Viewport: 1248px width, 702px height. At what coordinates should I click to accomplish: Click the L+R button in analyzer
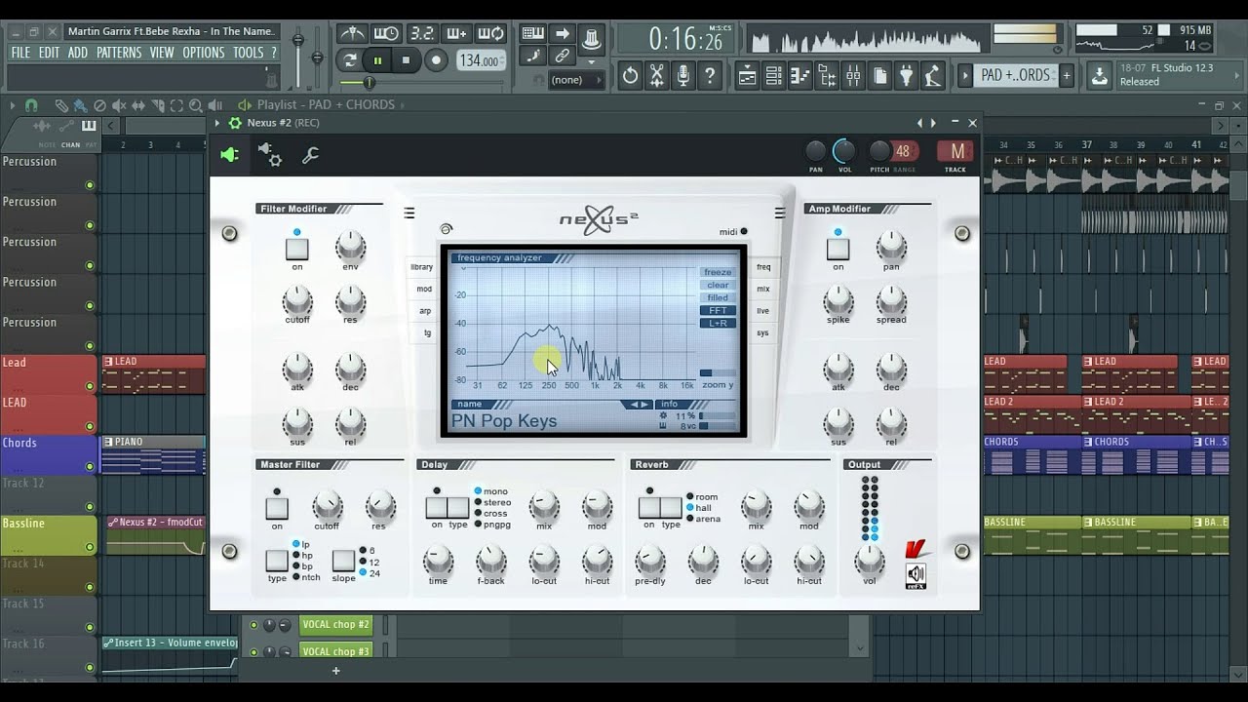coord(718,323)
